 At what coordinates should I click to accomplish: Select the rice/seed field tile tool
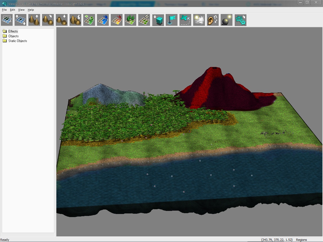pos(144,20)
